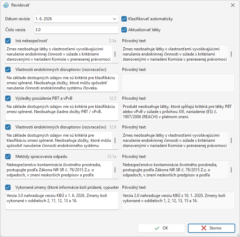Click into the Číslo verzie field
The image size is (240, 237).
pyautogui.click(x=76, y=30)
